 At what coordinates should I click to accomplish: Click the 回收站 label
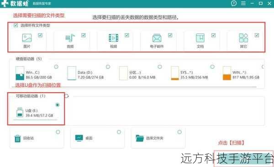coord(28,138)
